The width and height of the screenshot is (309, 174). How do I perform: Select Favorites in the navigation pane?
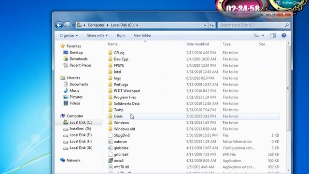coord(74,46)
